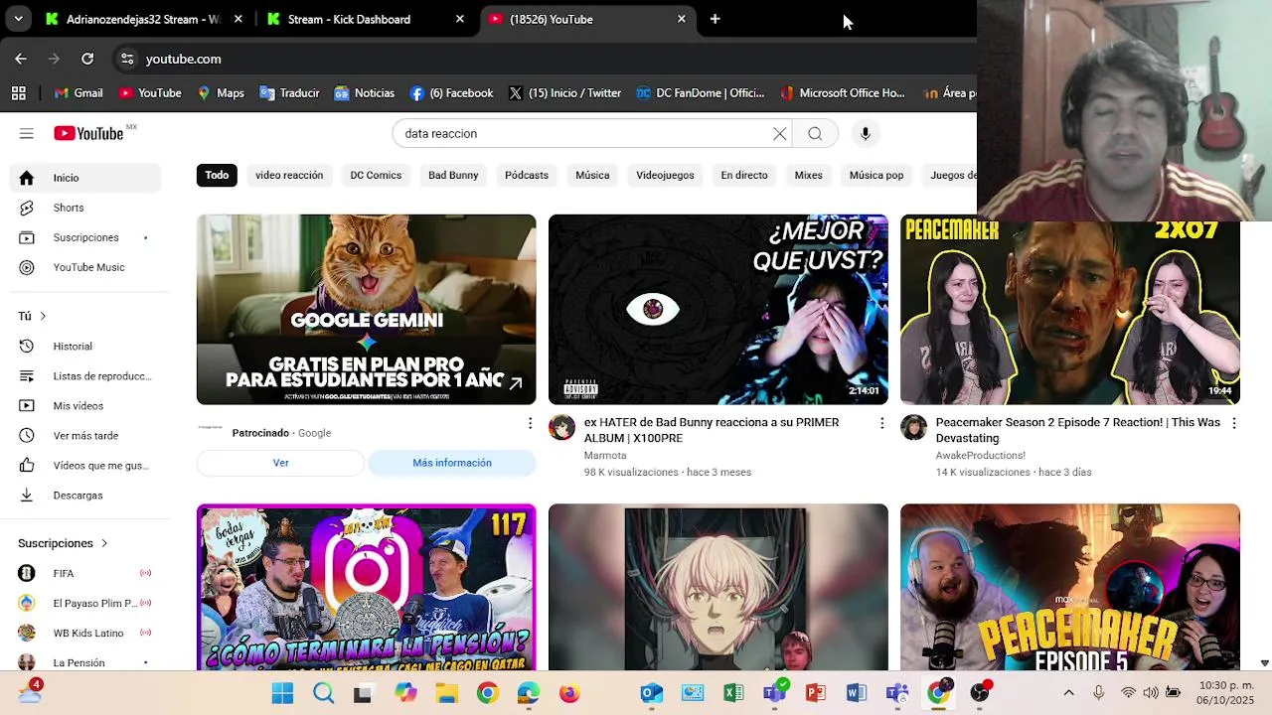Open Shorts in the sidebar
The width and height of the screenshot is (1272, 715).
(x=84, y=208)
